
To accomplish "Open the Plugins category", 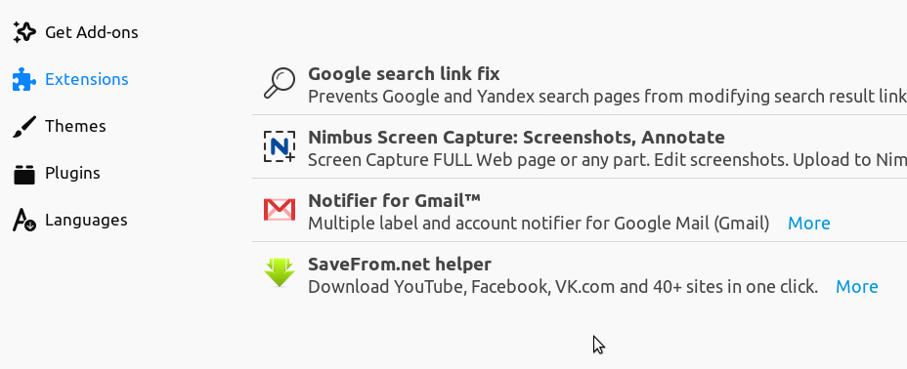I will 72,173.
